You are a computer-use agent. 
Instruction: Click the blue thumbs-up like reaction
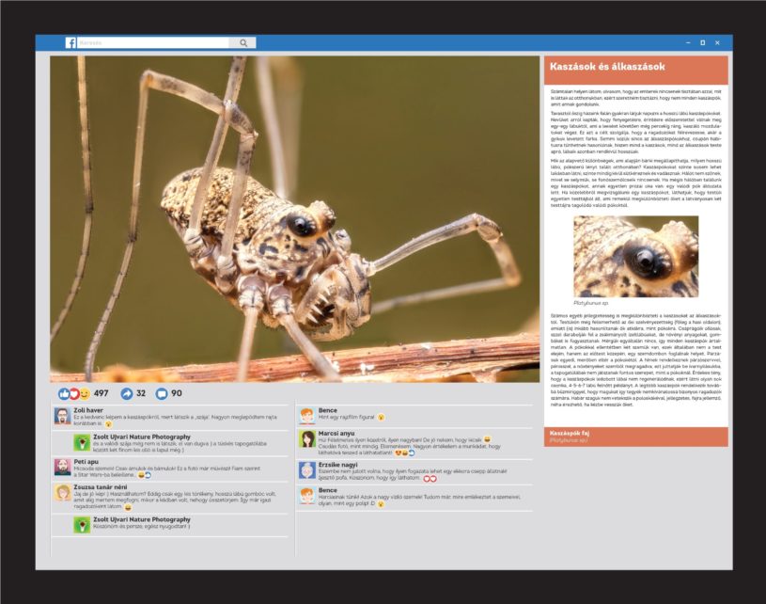click(x=64, y=393)
